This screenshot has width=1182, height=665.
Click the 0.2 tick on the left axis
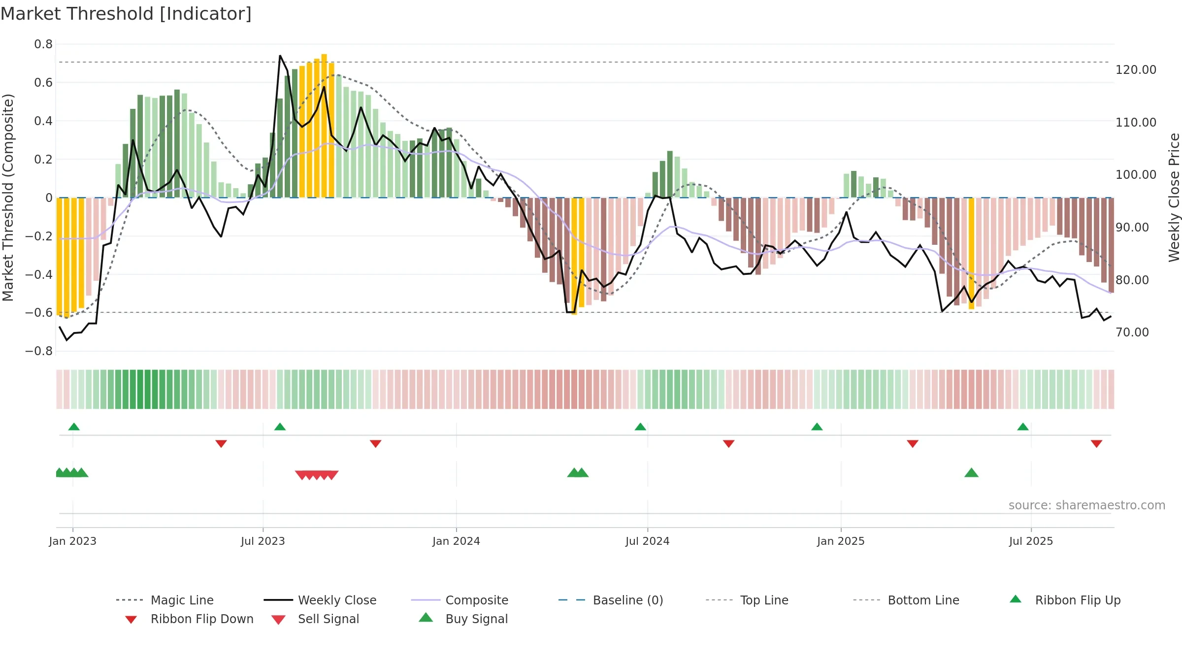(43, 160)
